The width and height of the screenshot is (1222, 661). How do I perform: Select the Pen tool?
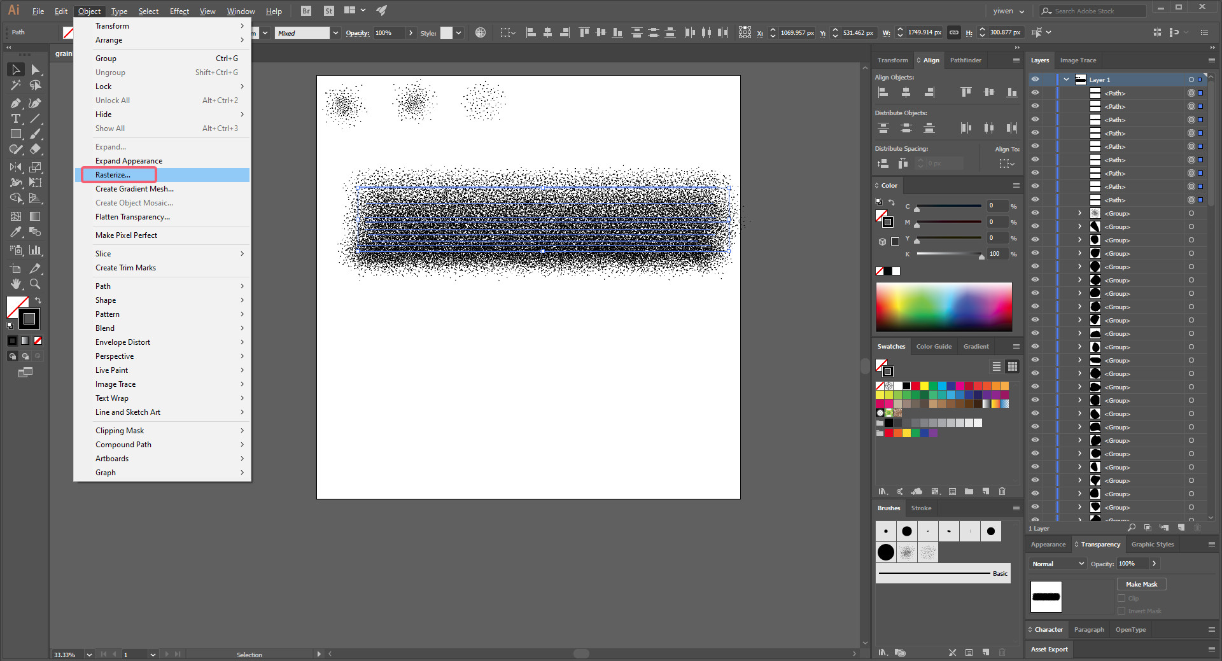(16, 103)
